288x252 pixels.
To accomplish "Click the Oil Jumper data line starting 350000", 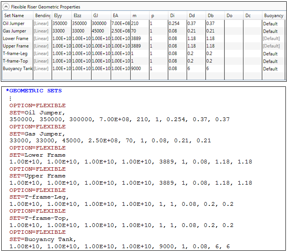I will click(120, 119).
